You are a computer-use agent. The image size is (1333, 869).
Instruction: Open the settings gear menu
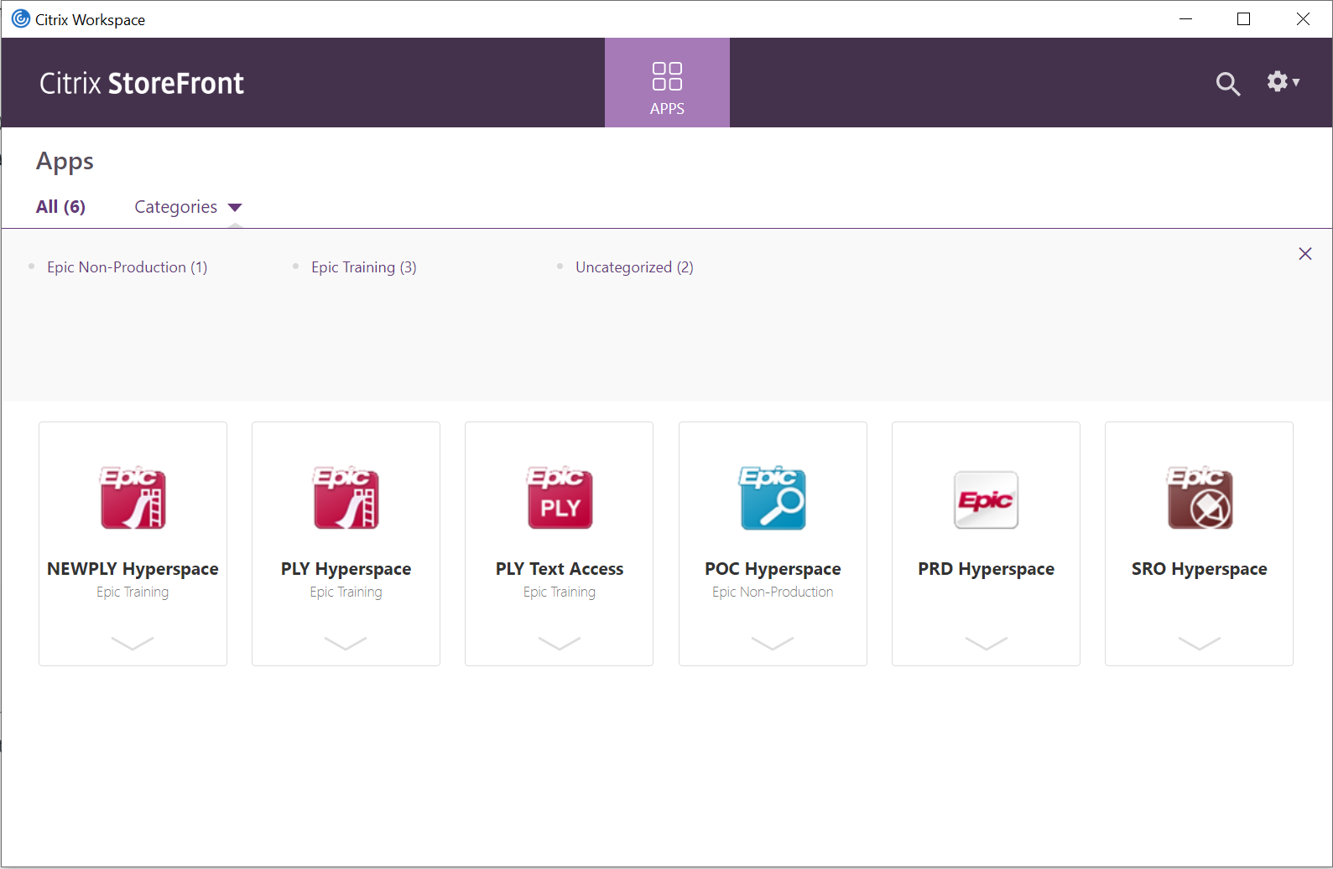point(1282,82)
